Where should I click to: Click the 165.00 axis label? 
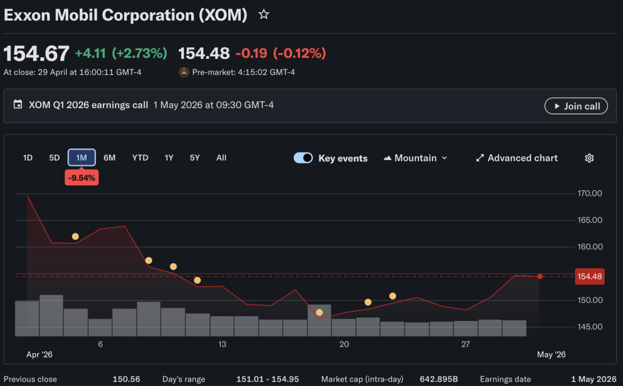[x=590, y=220]
